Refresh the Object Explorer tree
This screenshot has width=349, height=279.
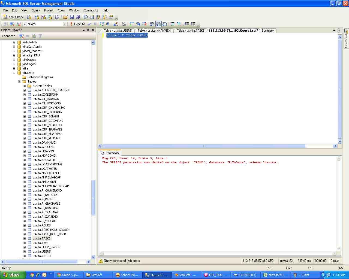pos(34,36)
